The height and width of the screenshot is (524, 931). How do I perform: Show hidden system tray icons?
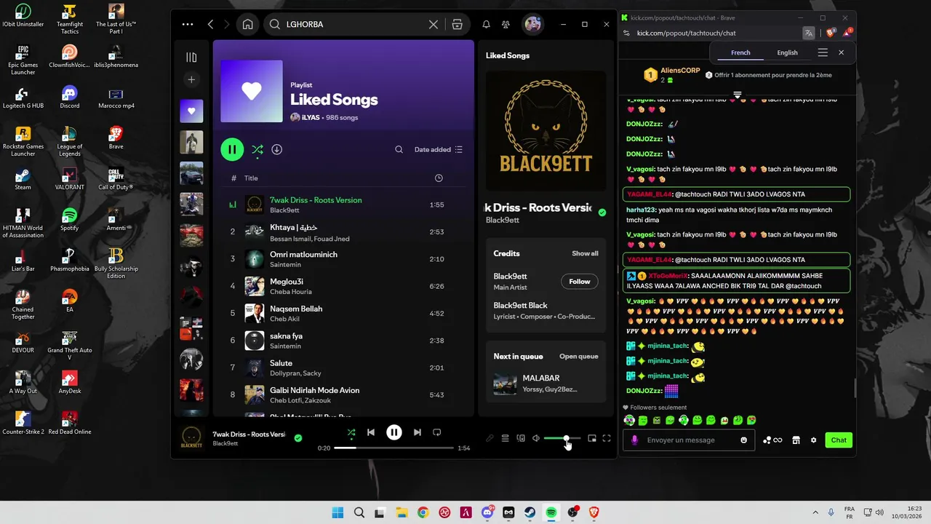815,512
